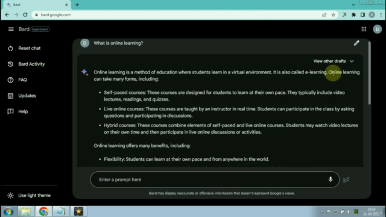
Task: Reload the Bard page
Action: point(25,14)
